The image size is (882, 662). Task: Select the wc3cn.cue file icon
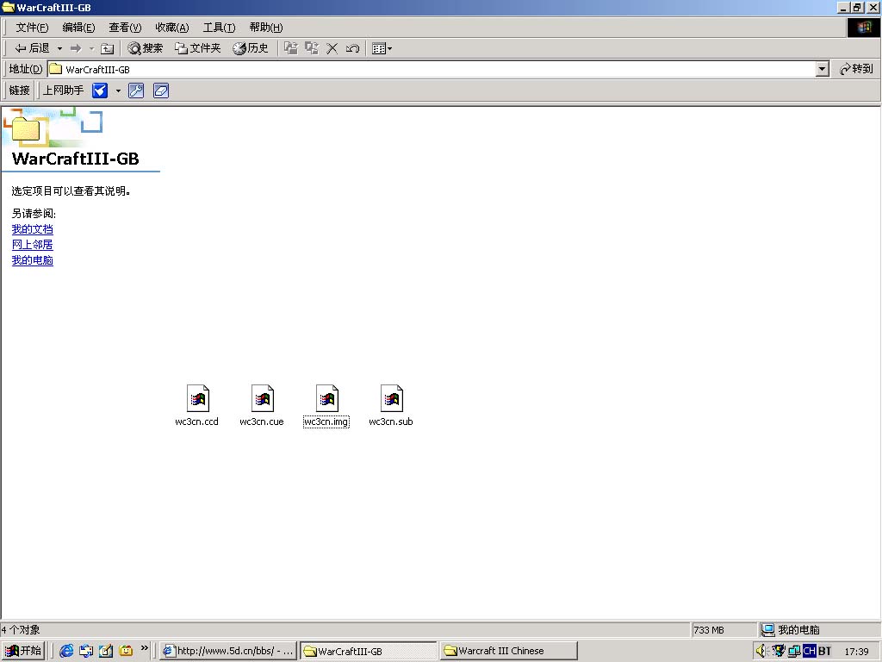[262, 398]
